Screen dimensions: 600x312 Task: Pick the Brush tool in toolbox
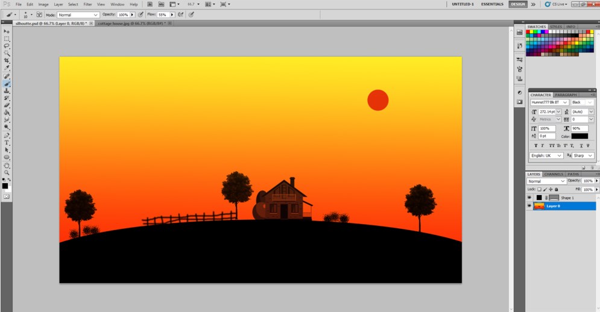click(7, 83)
